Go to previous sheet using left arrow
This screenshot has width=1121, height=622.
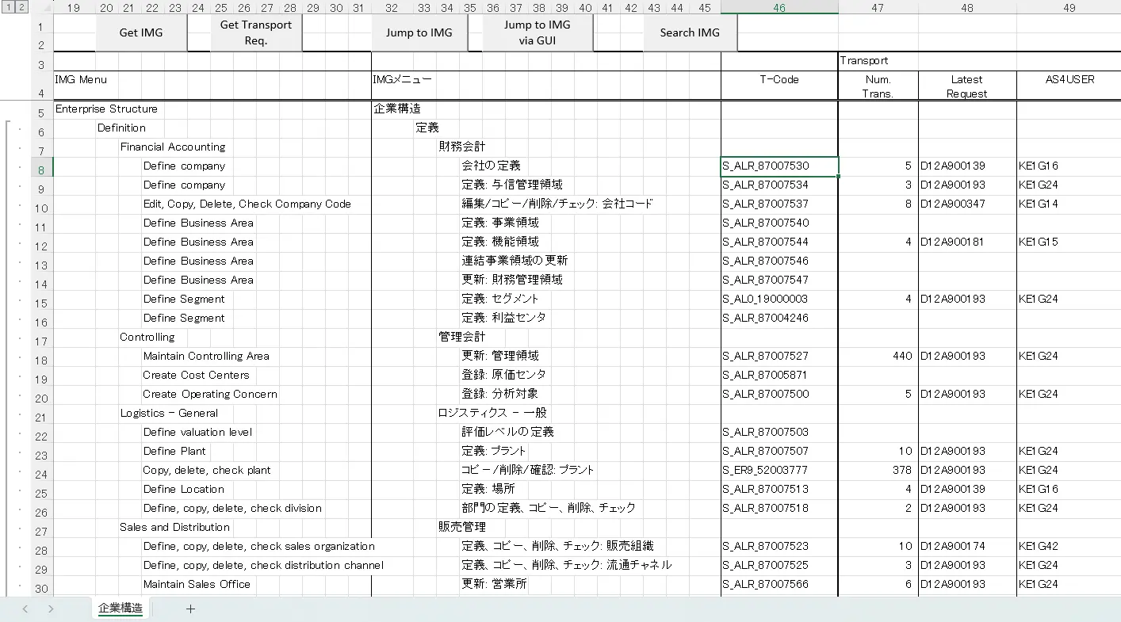[x=25, y=609]
